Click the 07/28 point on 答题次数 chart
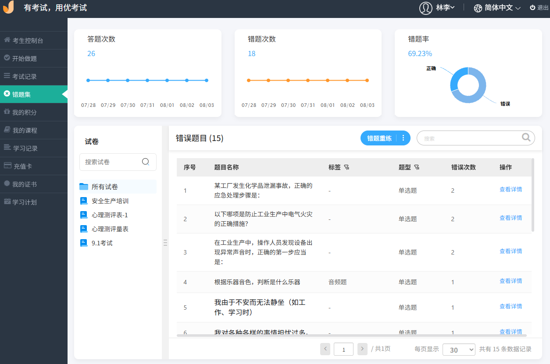Image resolution: width=550 pixels, height=364 pixels. click(88, 80)
